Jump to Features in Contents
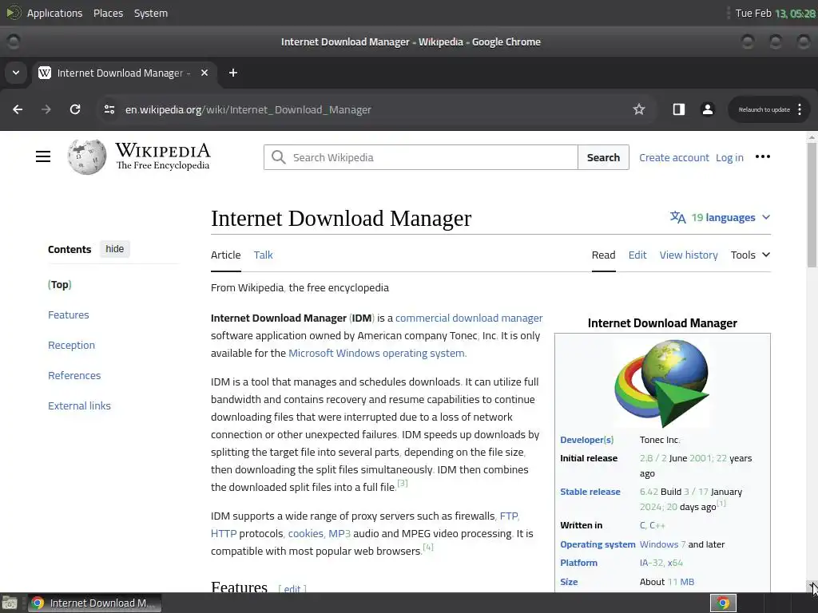Viewport: 818px width, 613px height. point(69,314)
